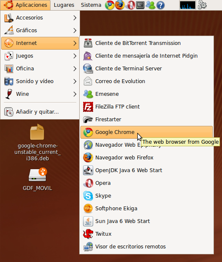Launch Chrome from the top panel icon
Screen dimensions: 222x262
(x=110, y=5)
